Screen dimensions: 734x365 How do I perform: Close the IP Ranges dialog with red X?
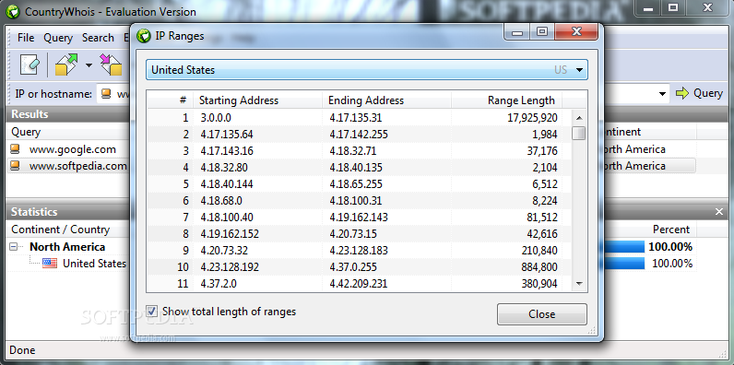[576, 32]
